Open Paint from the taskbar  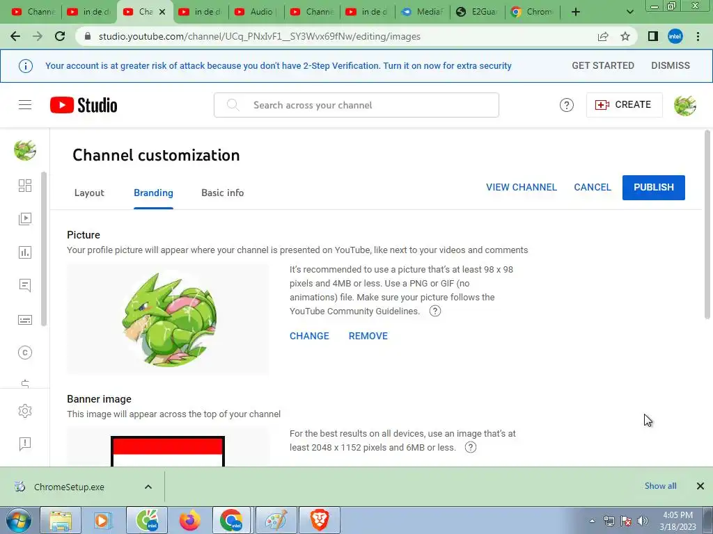[276, 520]
